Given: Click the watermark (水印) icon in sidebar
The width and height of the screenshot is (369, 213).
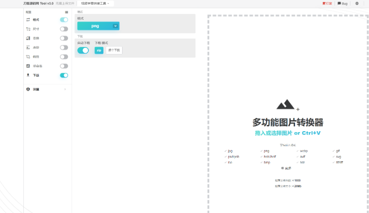Looking at the screenshot, I should tap(28, 47).
